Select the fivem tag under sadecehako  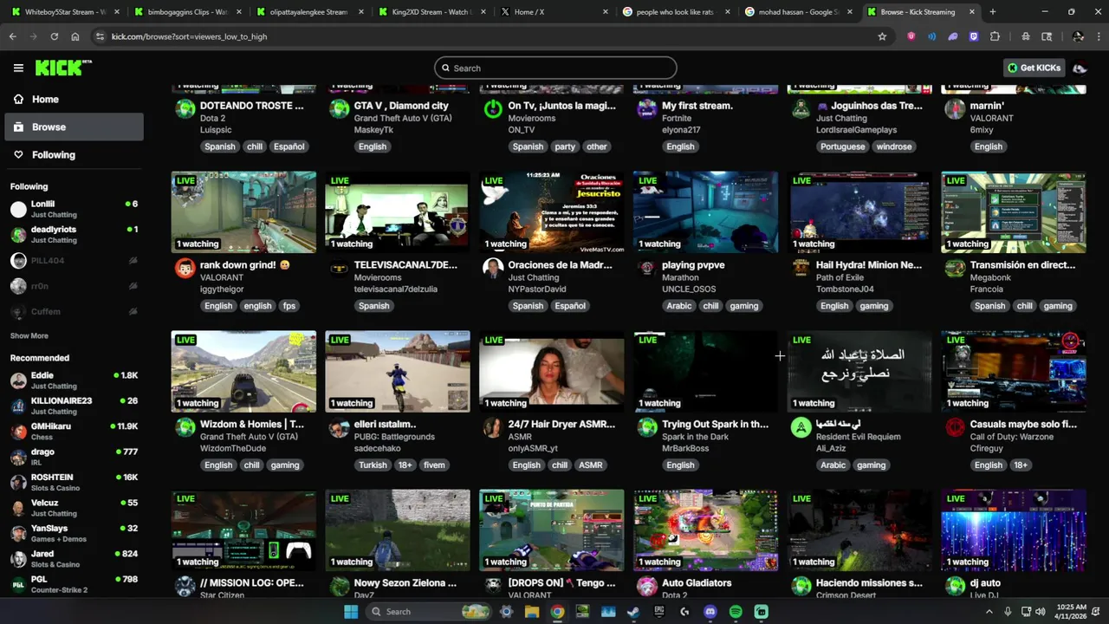(434, 465)
